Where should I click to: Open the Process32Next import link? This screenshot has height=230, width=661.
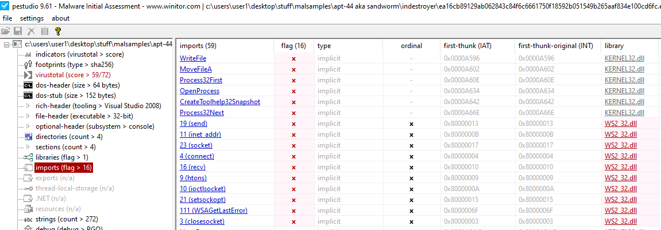pos(202,113)
